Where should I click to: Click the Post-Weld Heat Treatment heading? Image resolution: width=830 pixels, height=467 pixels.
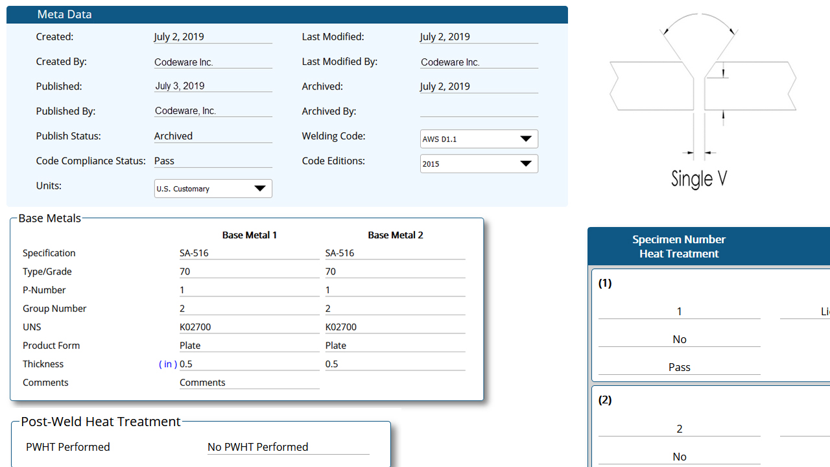click(101, 422)
